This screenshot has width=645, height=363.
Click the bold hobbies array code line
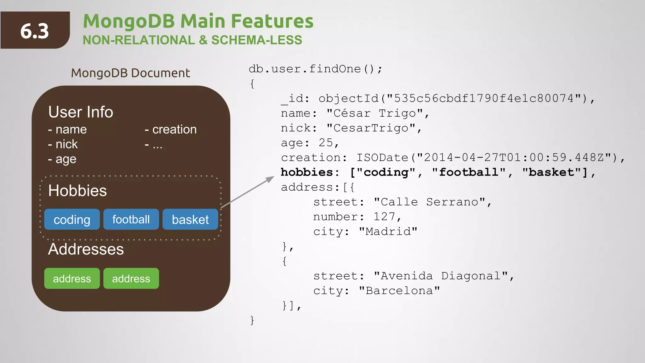point(437,172)
